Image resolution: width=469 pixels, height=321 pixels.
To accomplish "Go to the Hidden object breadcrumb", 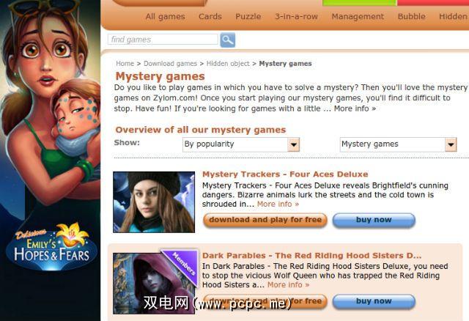I will tap(228, 64).
